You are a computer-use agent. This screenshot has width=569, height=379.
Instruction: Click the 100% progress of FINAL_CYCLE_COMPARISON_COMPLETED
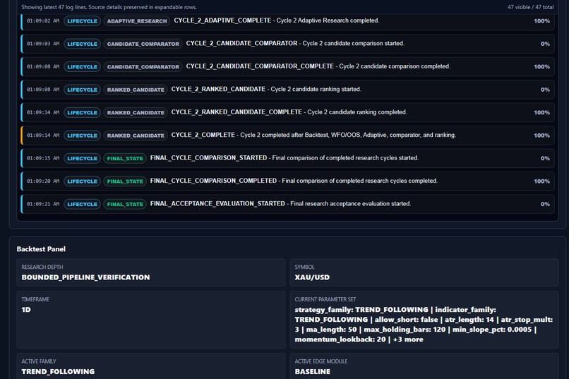[541, 181]
